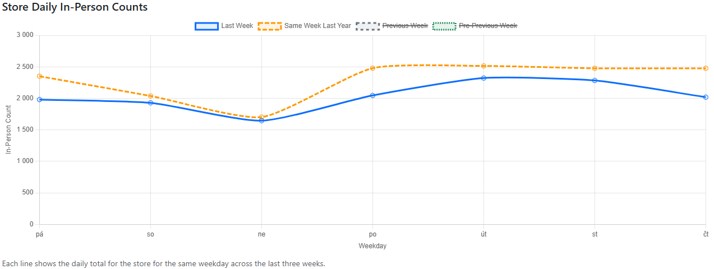The width and height of the screenshot is (714, 269).
Task: Select Same Week Last Year point on pá
Action: pos(39,76)
